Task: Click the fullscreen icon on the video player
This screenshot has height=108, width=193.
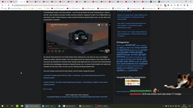Action: tap(109, 46)
